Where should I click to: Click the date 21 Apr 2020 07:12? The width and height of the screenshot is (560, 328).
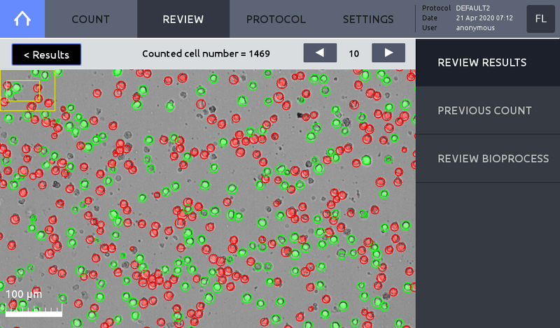coord(484,18)
